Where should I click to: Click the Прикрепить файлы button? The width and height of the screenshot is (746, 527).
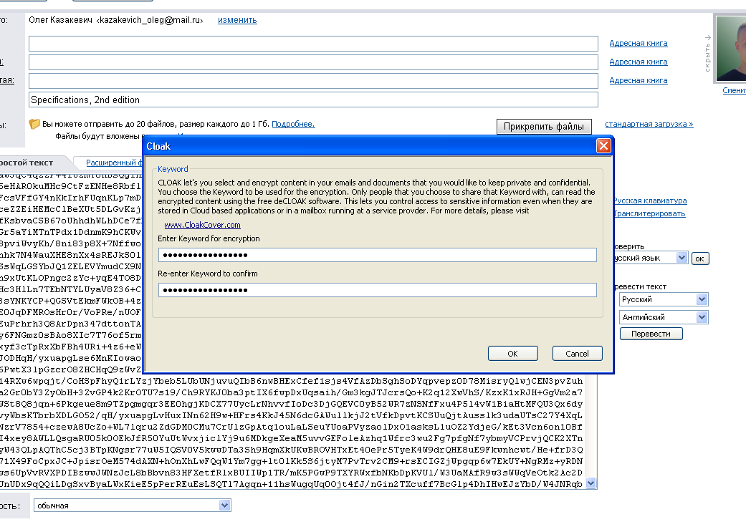click(544, 127)
